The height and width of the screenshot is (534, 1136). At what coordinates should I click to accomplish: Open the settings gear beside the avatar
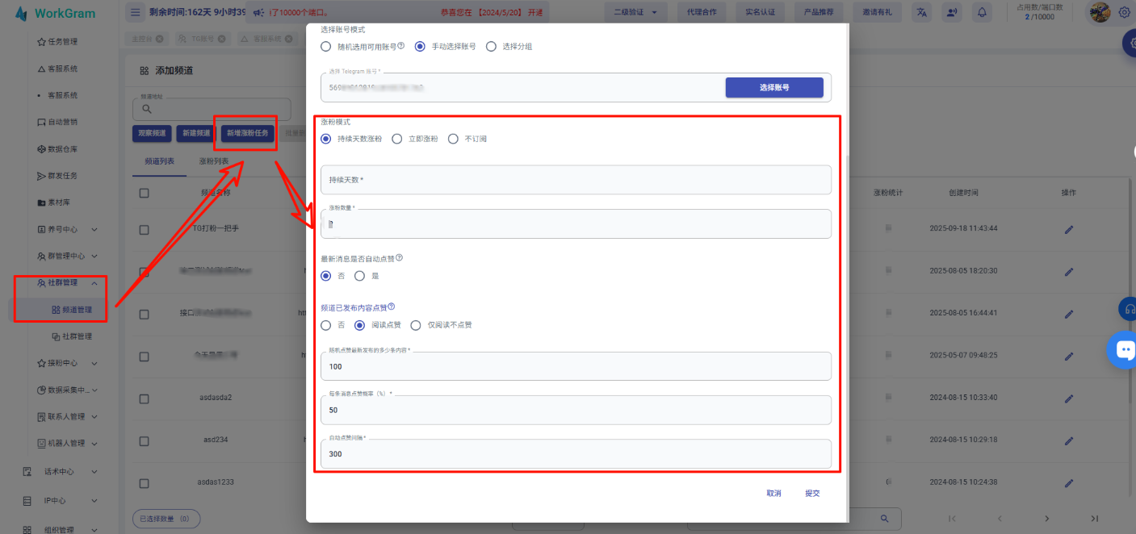(1124, 12)
